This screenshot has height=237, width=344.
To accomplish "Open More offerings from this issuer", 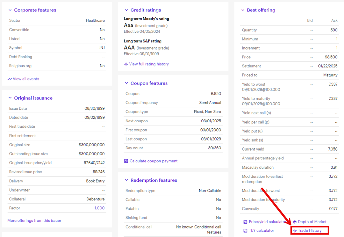I will (x=34, y=220).
